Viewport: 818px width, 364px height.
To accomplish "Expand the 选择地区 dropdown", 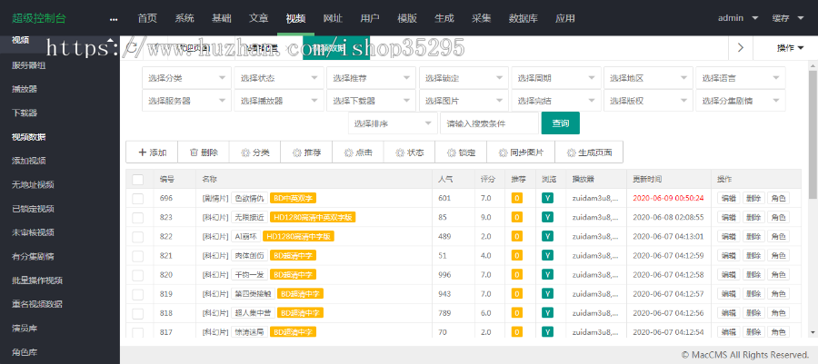I will [x=648, y=78].
